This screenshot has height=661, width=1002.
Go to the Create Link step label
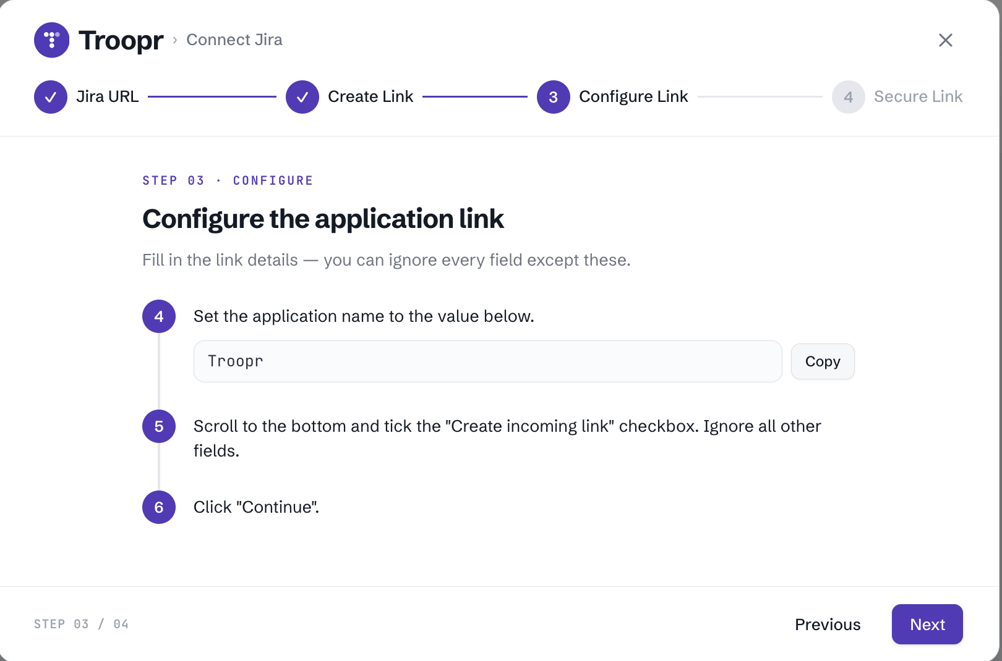click(370, 96)
